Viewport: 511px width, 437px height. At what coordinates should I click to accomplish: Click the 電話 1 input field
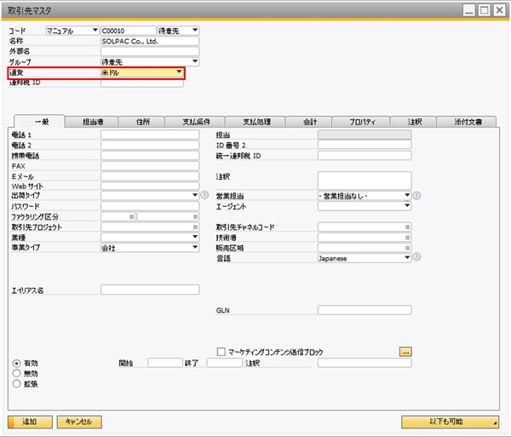150,135
